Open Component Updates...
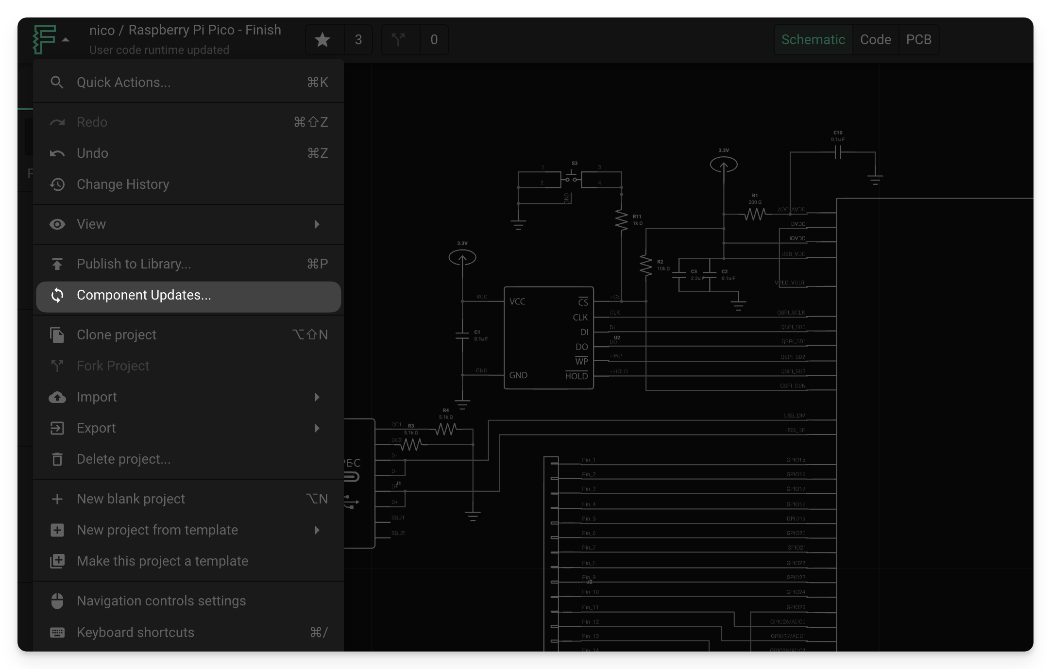Viewport: 1051px width, 669px height. [x=188, y=297]
